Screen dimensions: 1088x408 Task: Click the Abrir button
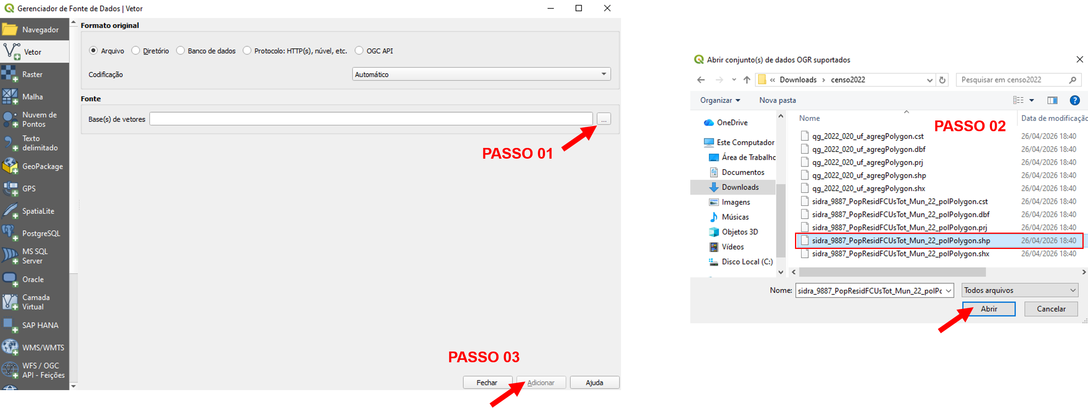pyautogui.click(x=989, y=309)
